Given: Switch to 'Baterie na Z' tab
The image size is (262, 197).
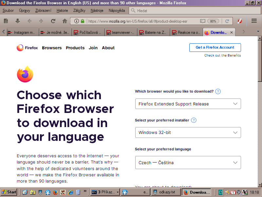Looking at the screenshot, I should 154,32.
